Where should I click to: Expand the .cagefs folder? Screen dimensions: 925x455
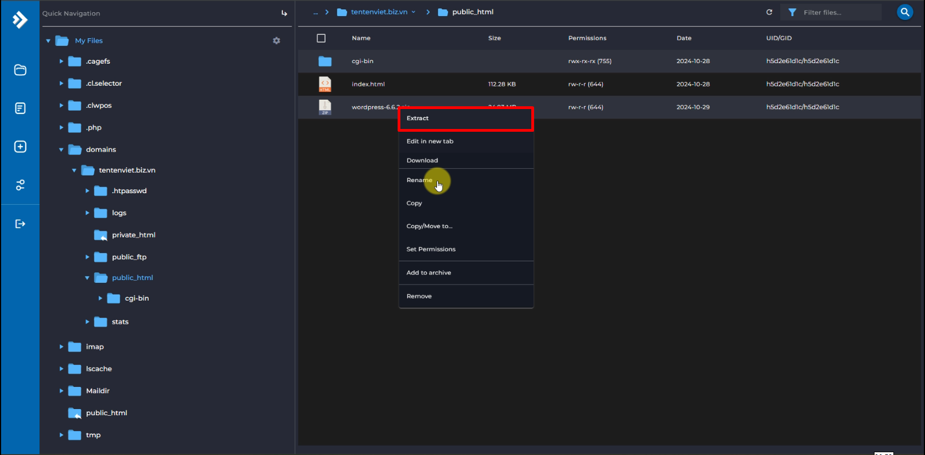coord(61,61)
